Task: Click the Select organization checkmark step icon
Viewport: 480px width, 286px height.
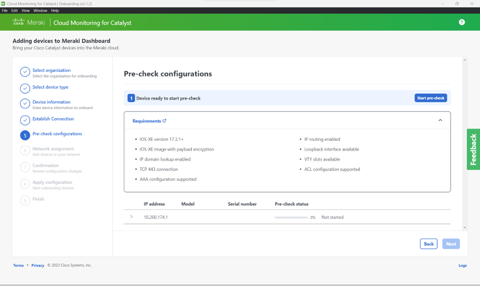Action: coord(25,73)
